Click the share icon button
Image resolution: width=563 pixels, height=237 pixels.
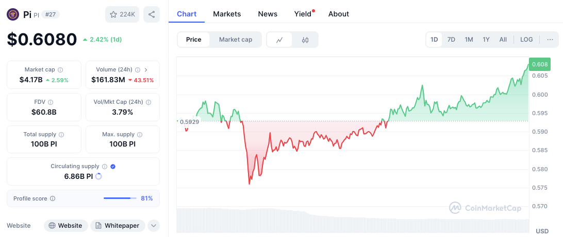pos(152,14)
